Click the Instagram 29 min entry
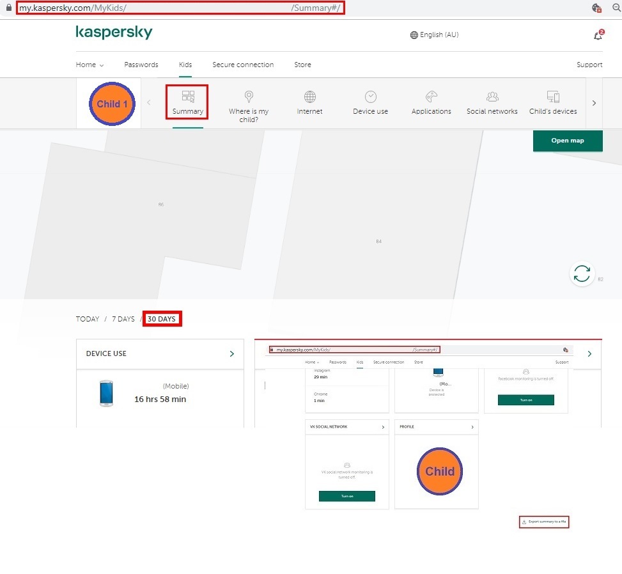Viewport: 622px width, 574px height. tap(321, 374)
